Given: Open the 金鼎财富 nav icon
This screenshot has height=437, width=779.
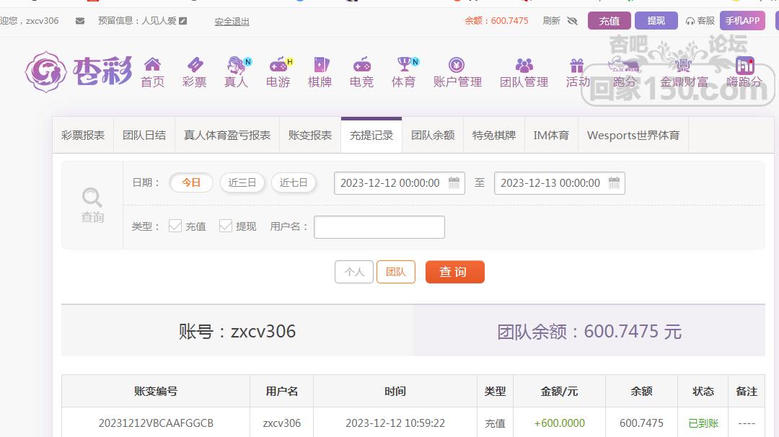Looking at the screenshot, I should click(684, 73).
